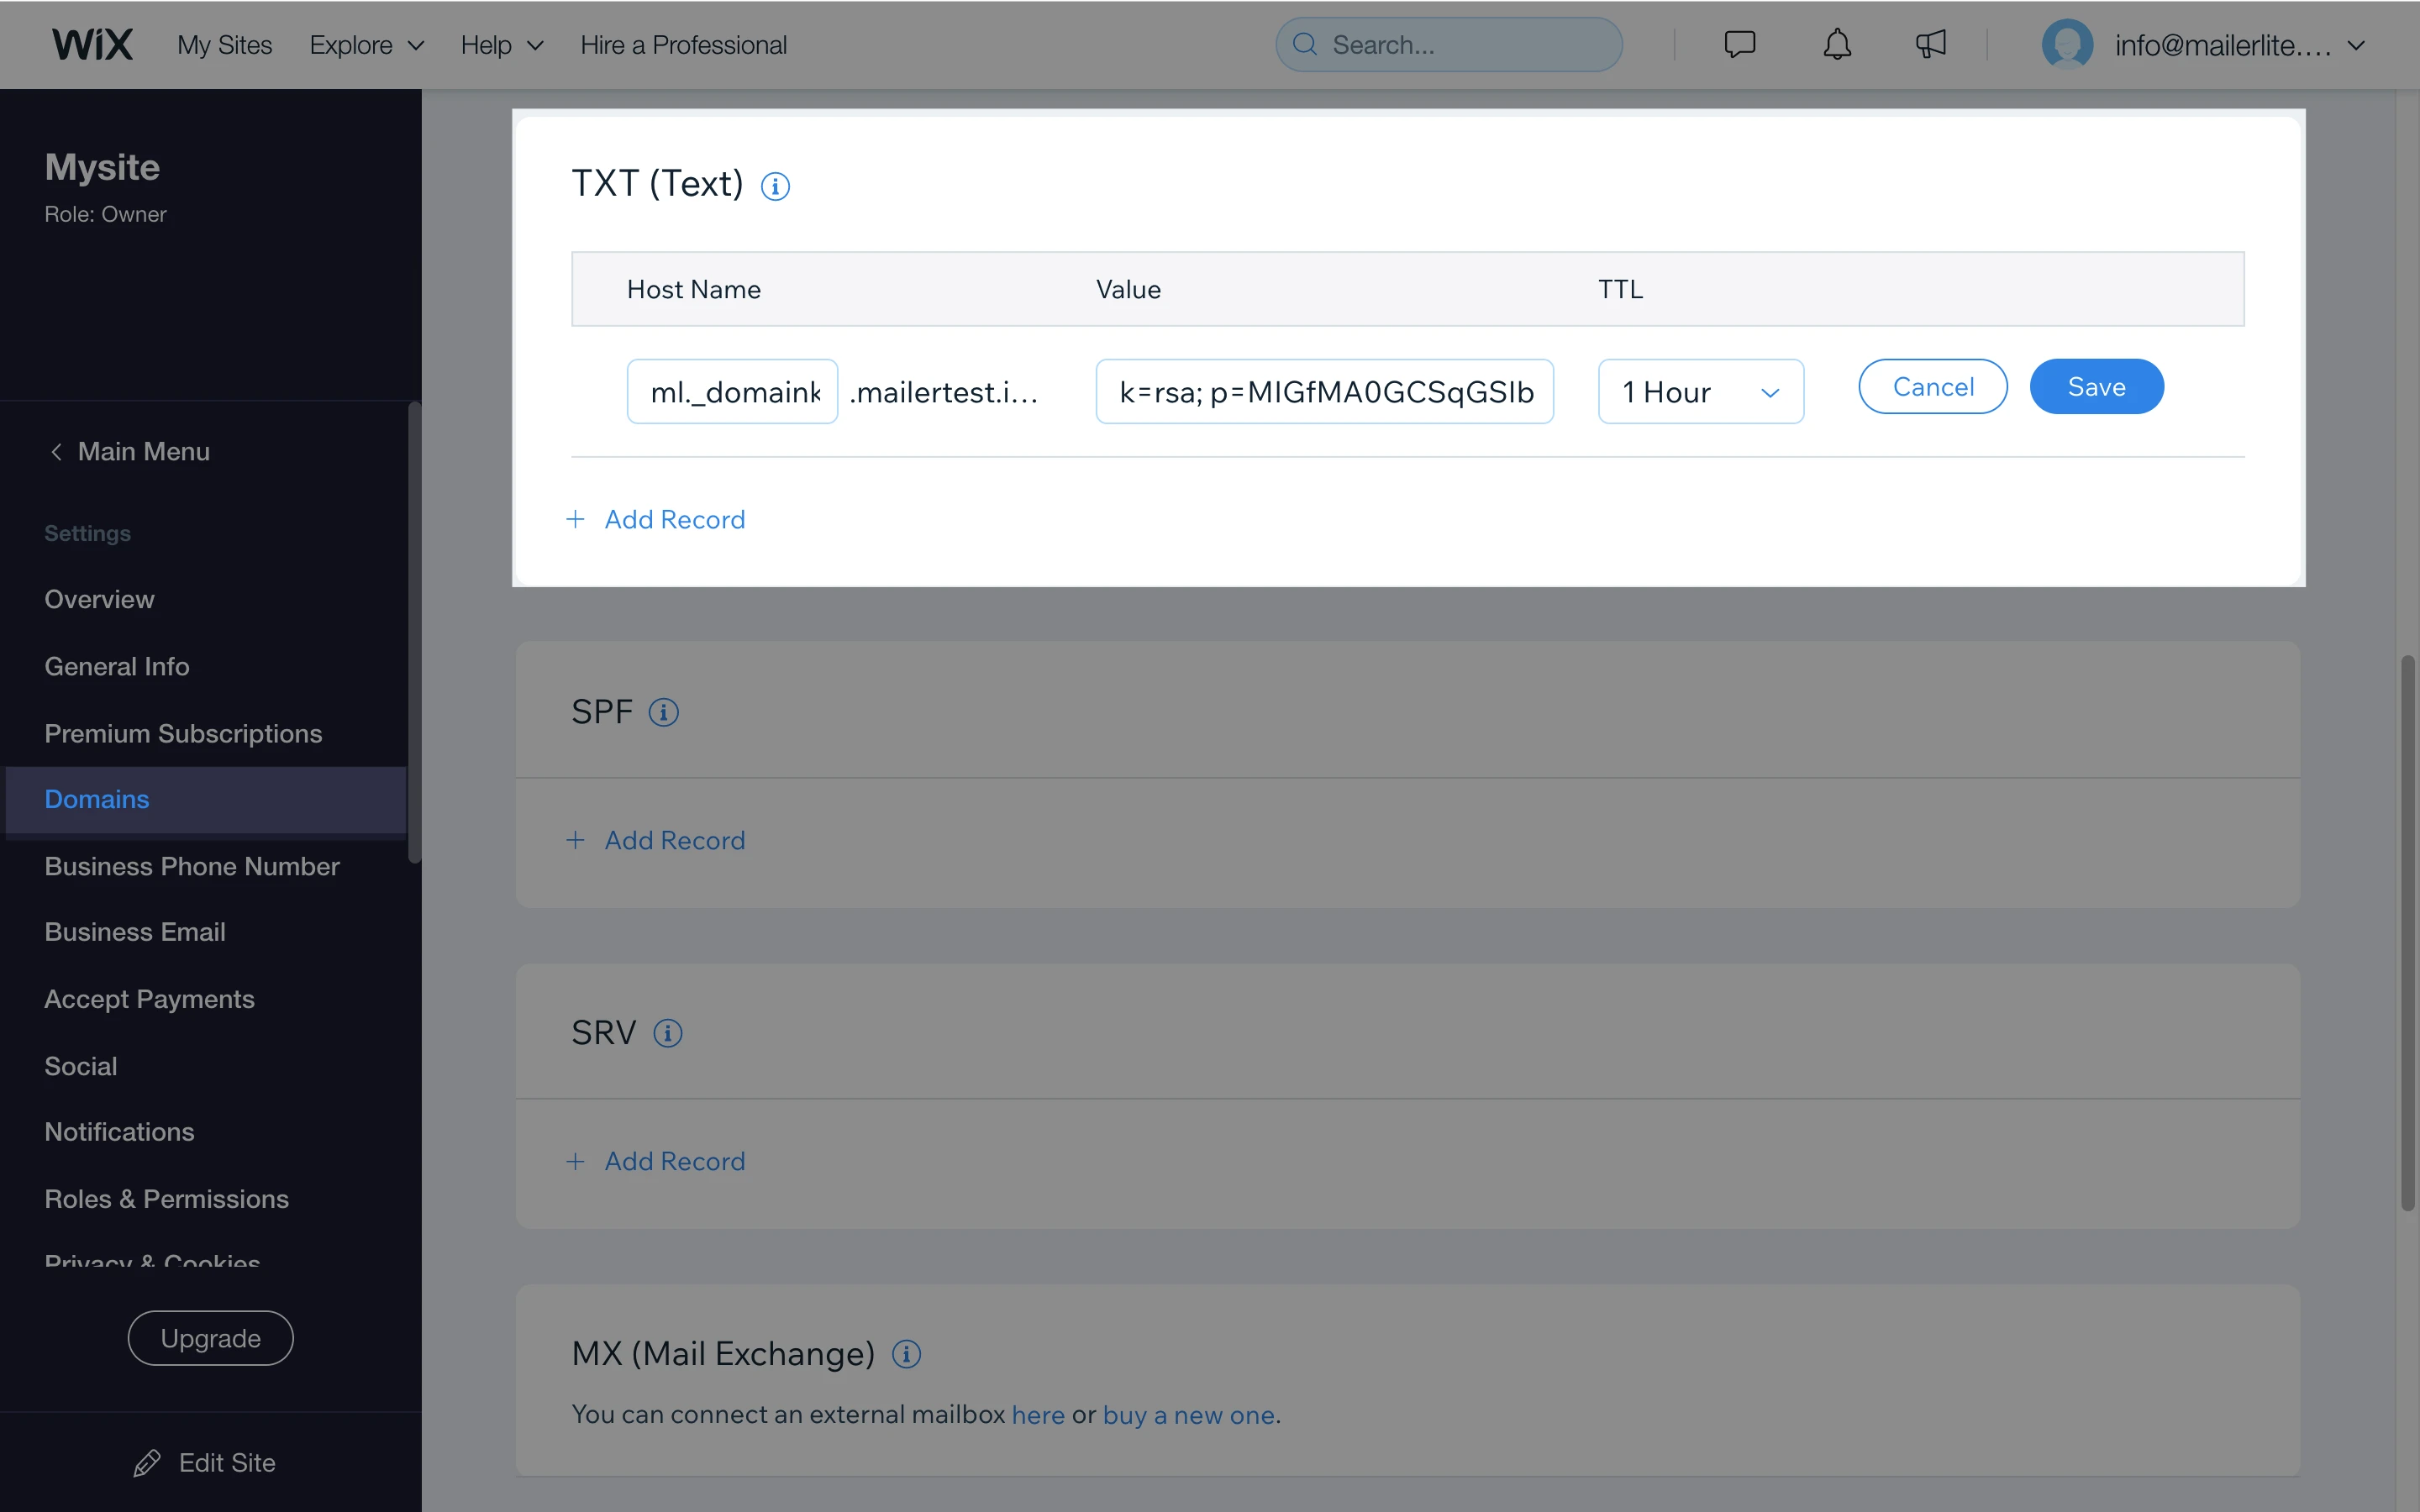Go to Roles & Permissions

pyautogui.click(x=166, y=1199)
